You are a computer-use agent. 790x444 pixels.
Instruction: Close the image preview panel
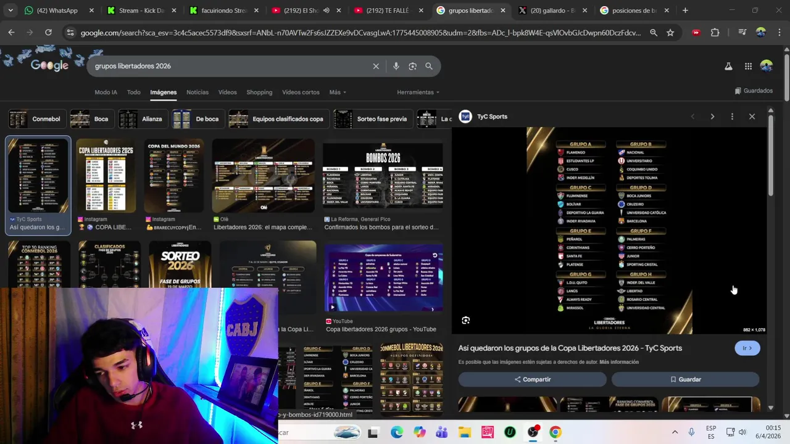pos(752,117)
